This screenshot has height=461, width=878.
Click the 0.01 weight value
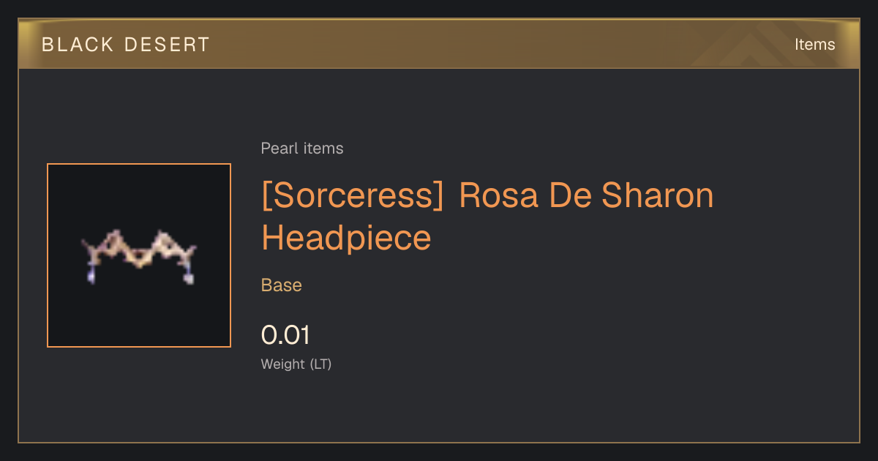[285, 335]
